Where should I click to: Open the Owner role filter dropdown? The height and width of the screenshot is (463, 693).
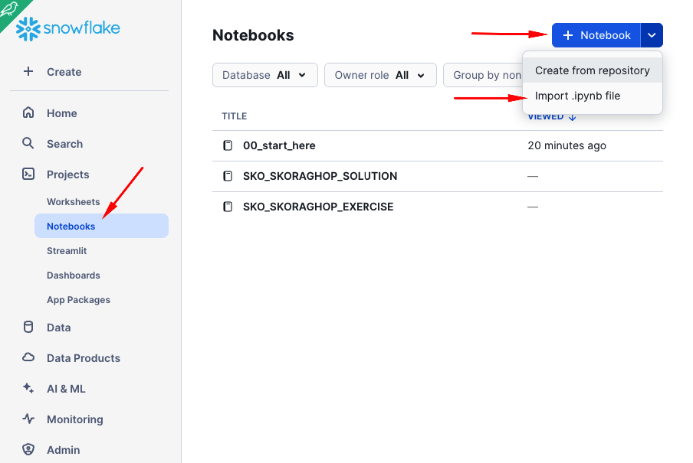click(380, 75)
